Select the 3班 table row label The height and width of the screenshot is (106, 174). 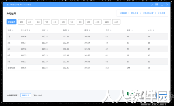pyautogui.click(x=9, y=49)
